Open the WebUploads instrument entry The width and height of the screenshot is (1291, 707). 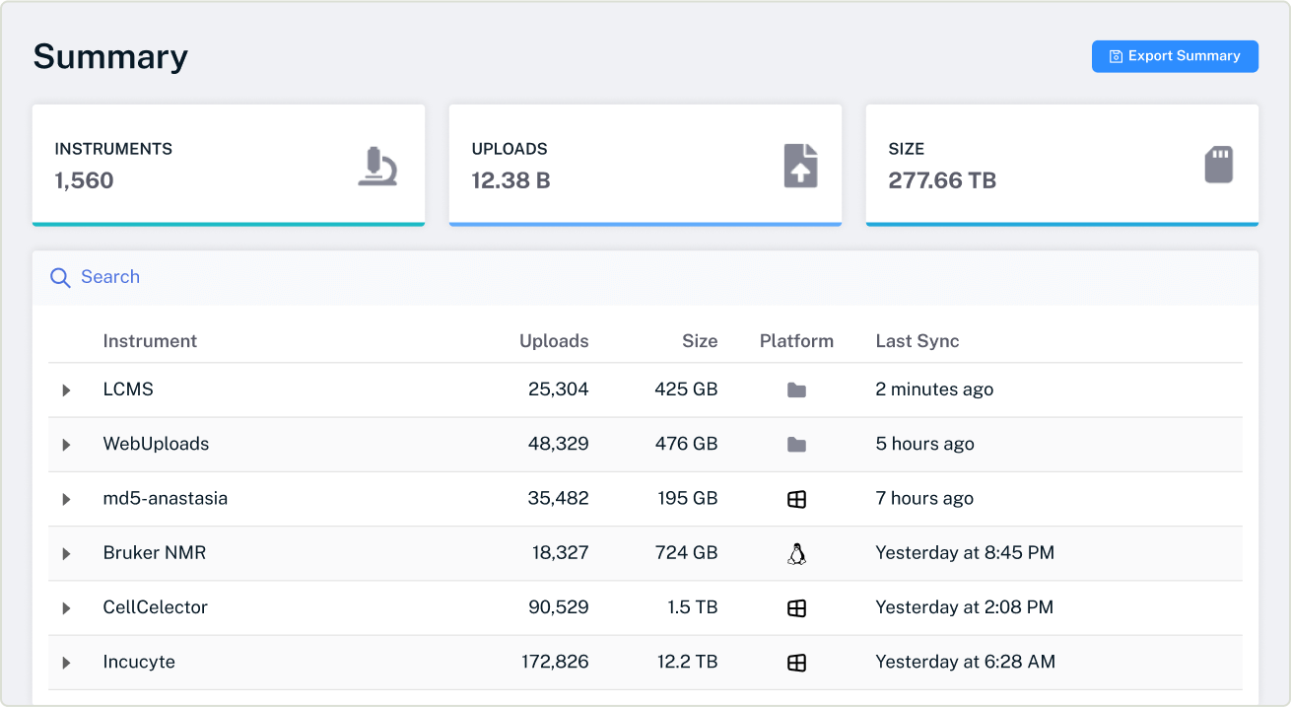click(x=156, y=444)
